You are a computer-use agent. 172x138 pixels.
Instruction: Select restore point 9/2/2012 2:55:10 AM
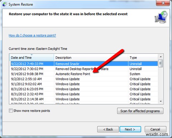(84, 79)
